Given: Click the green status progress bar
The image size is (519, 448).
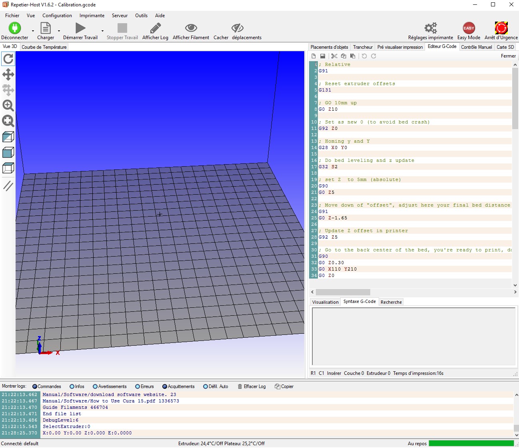Looking at the screenshot, I should [x=471, y=443].
